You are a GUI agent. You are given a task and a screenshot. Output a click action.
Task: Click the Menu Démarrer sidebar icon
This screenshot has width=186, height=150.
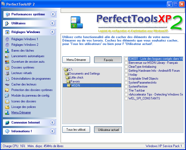coord(7,113)
